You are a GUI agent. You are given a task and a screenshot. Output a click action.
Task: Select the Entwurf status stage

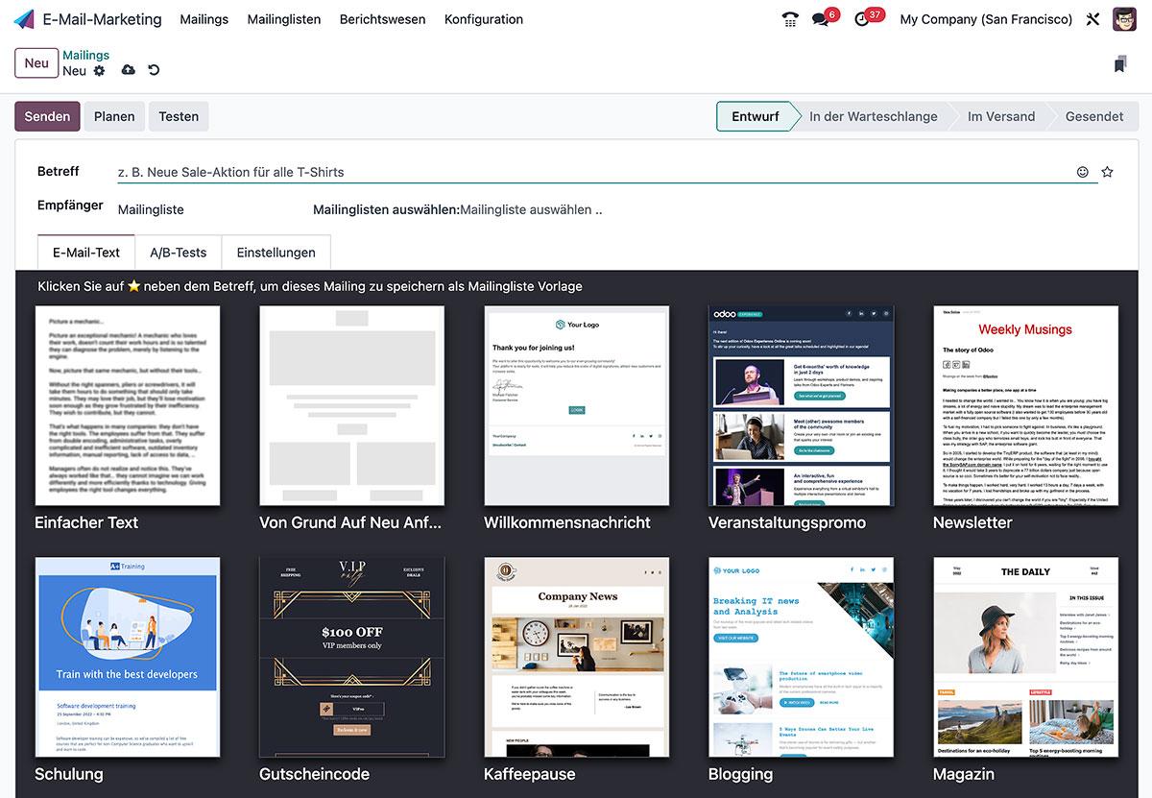click(756, 116)
